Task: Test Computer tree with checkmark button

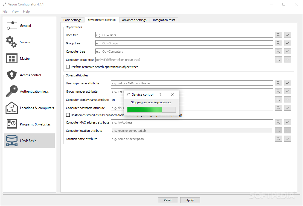Action: coord(287,51)
